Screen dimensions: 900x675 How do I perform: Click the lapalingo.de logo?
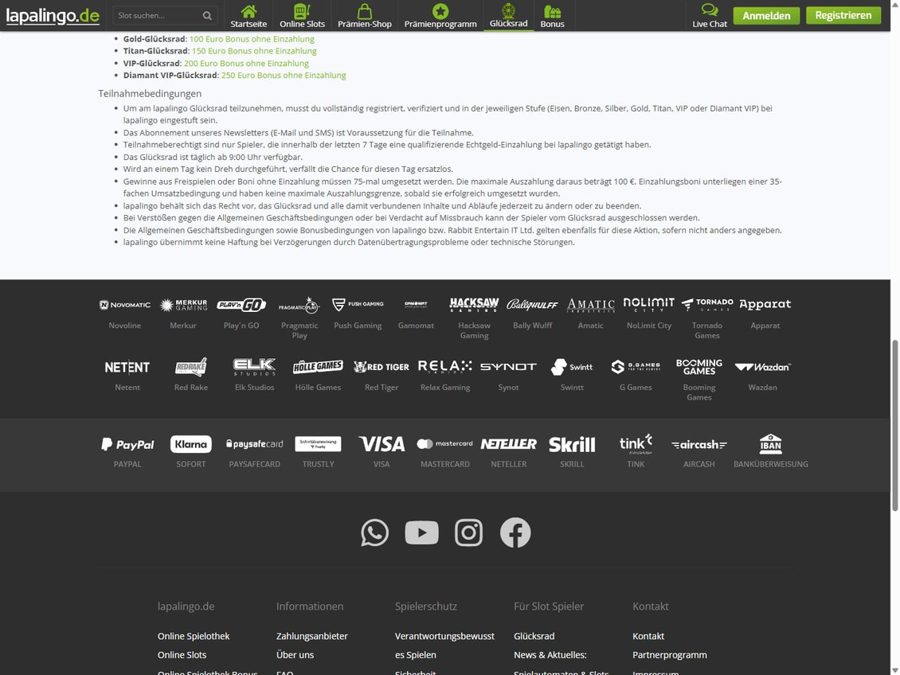53,15
